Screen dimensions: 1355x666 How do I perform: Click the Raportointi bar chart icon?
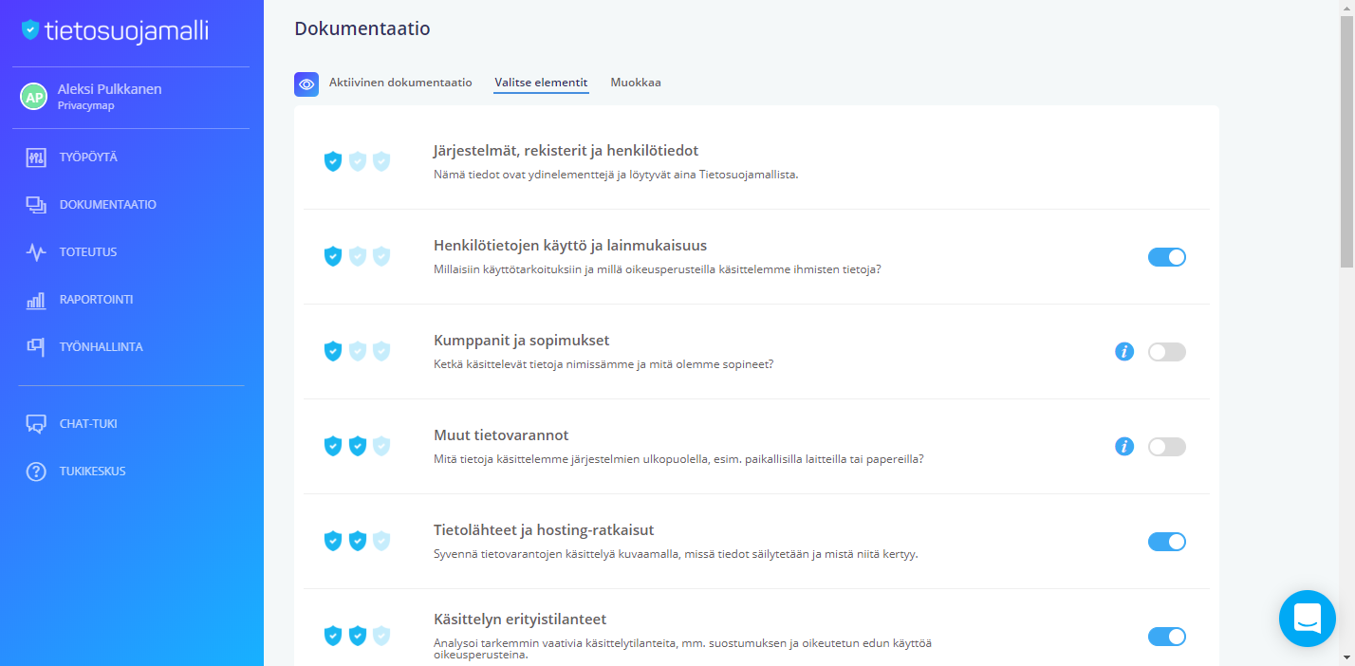click(36, 300)
